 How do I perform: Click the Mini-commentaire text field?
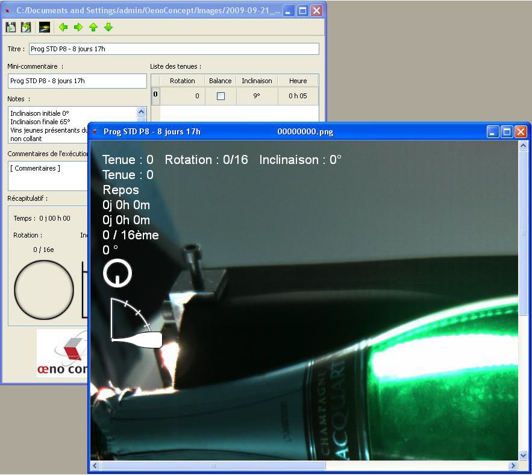[77, 81]
